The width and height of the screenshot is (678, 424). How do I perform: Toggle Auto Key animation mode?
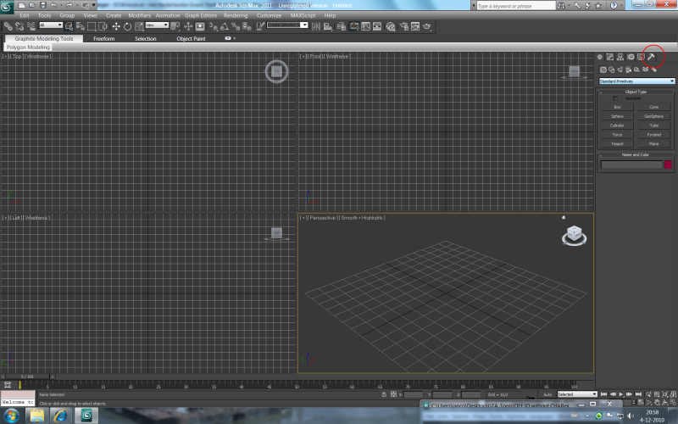(547, 394)
